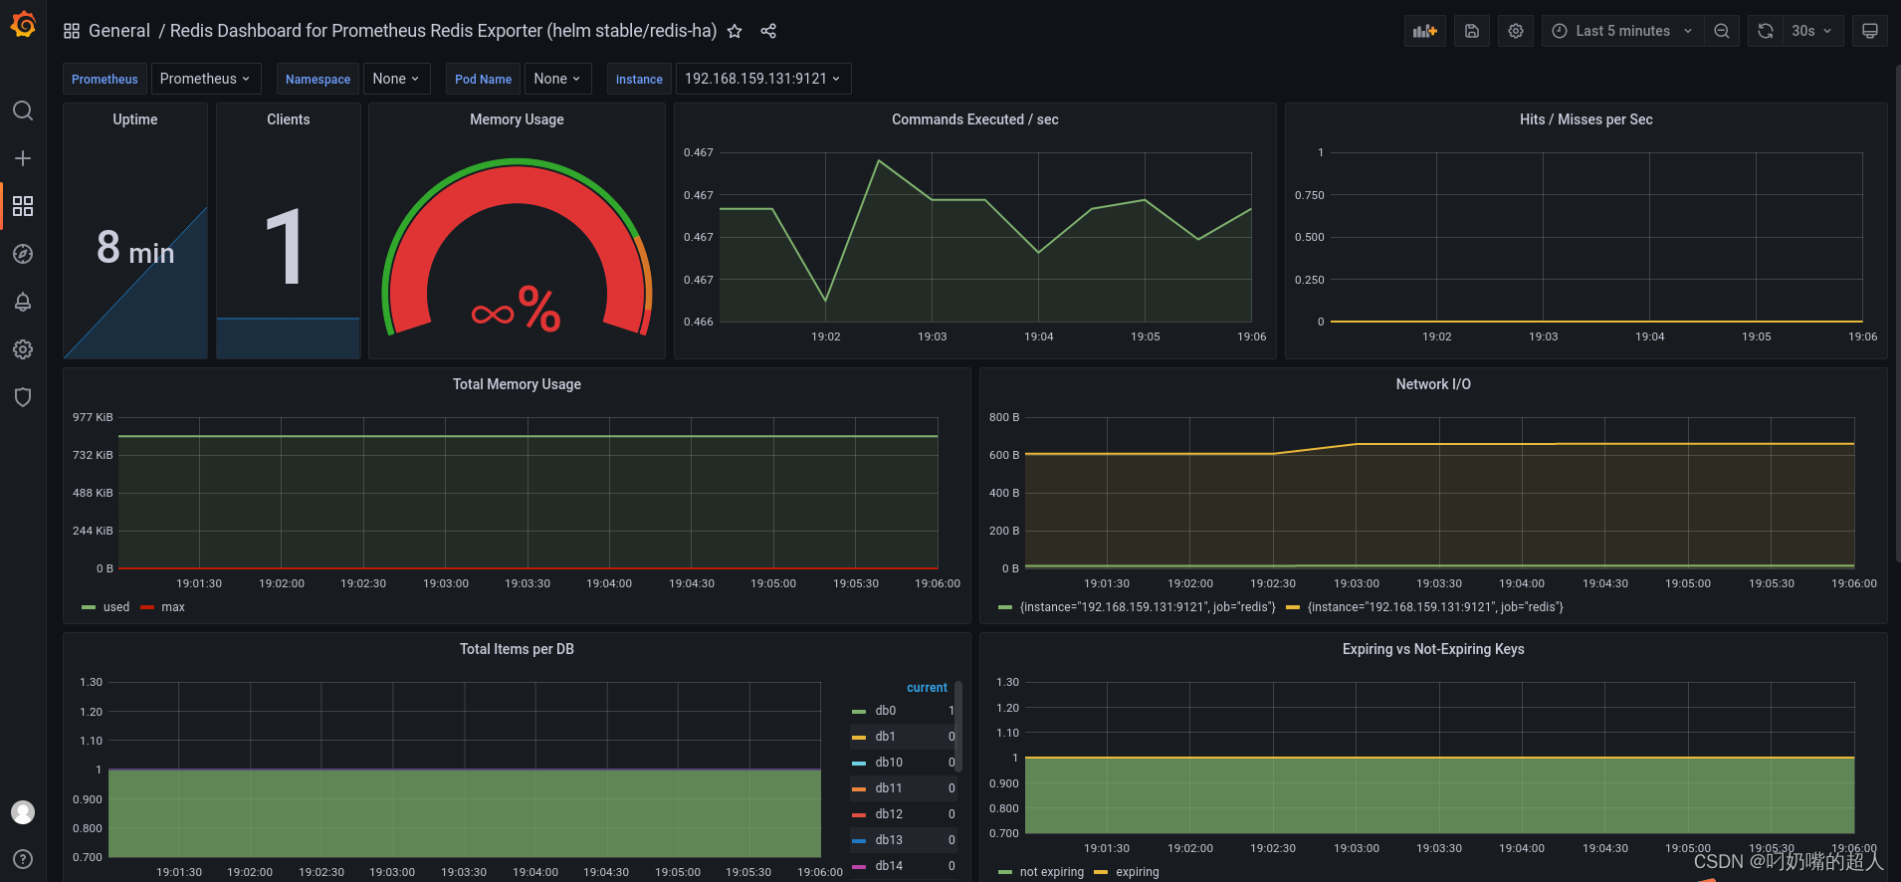The width and height of the screenshot is (1901, 882).
Task: Cycle the view mode monitor icon
Action: pos(1870,31)
